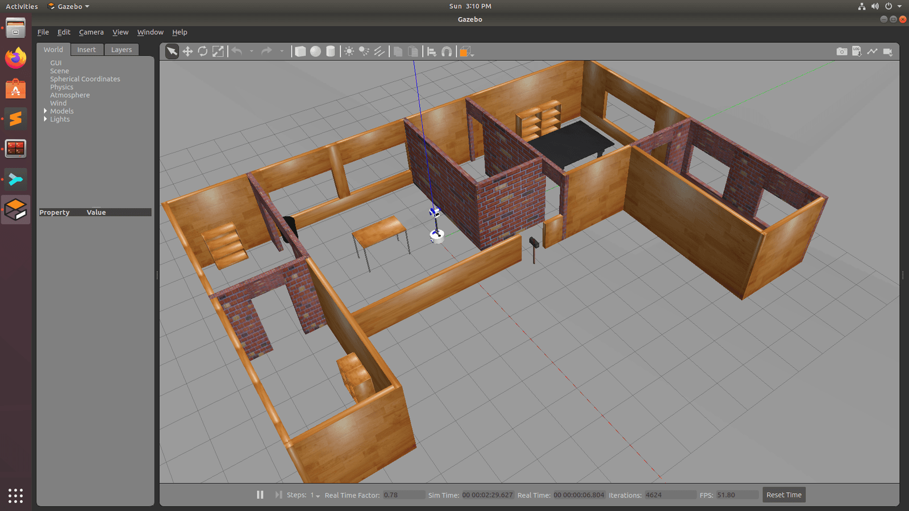Add a point light
This screenshot has width=909, height=511.
point(349,52)
